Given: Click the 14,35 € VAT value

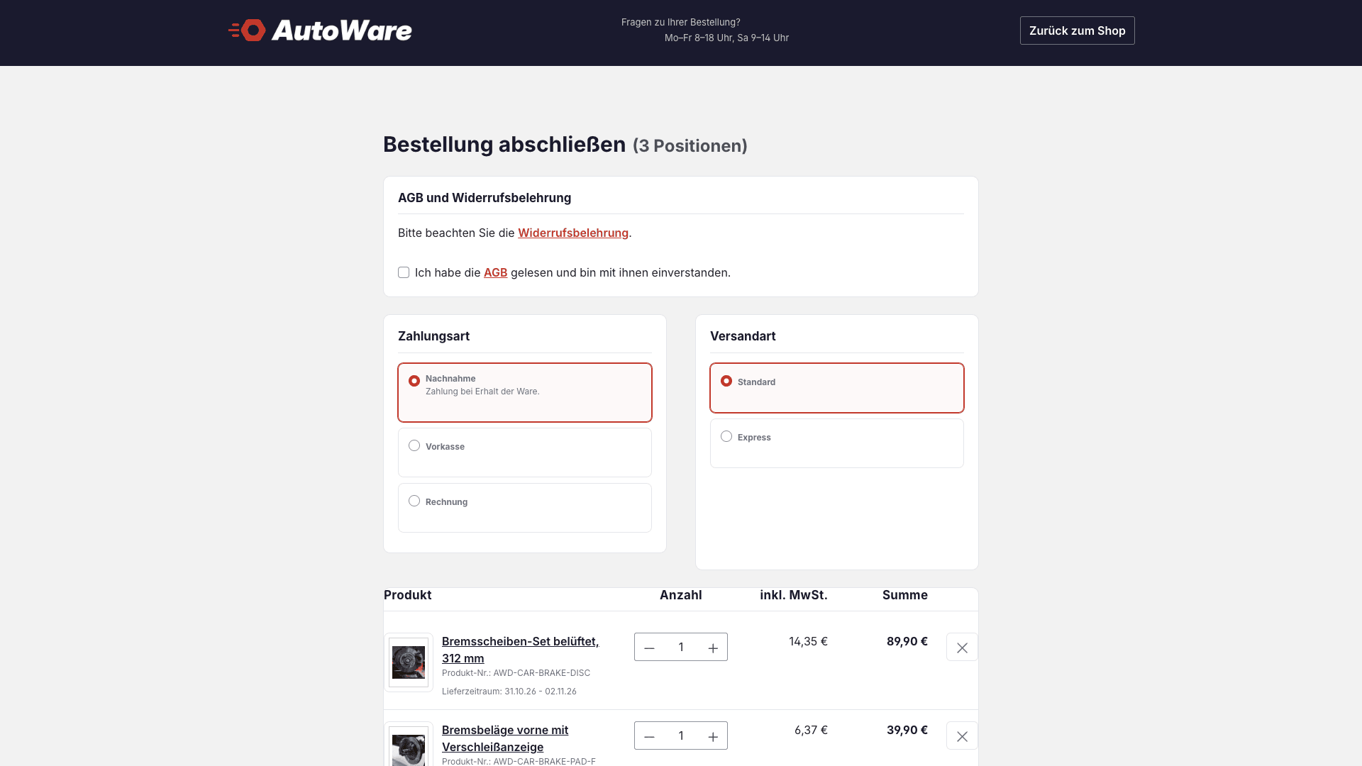Looking at the screenshot, I should tap(808, 641).
